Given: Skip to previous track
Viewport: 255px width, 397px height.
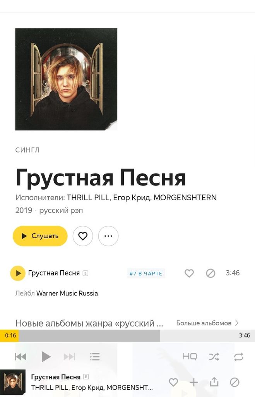Looking at the screenshot, I should tap(21, 357).
